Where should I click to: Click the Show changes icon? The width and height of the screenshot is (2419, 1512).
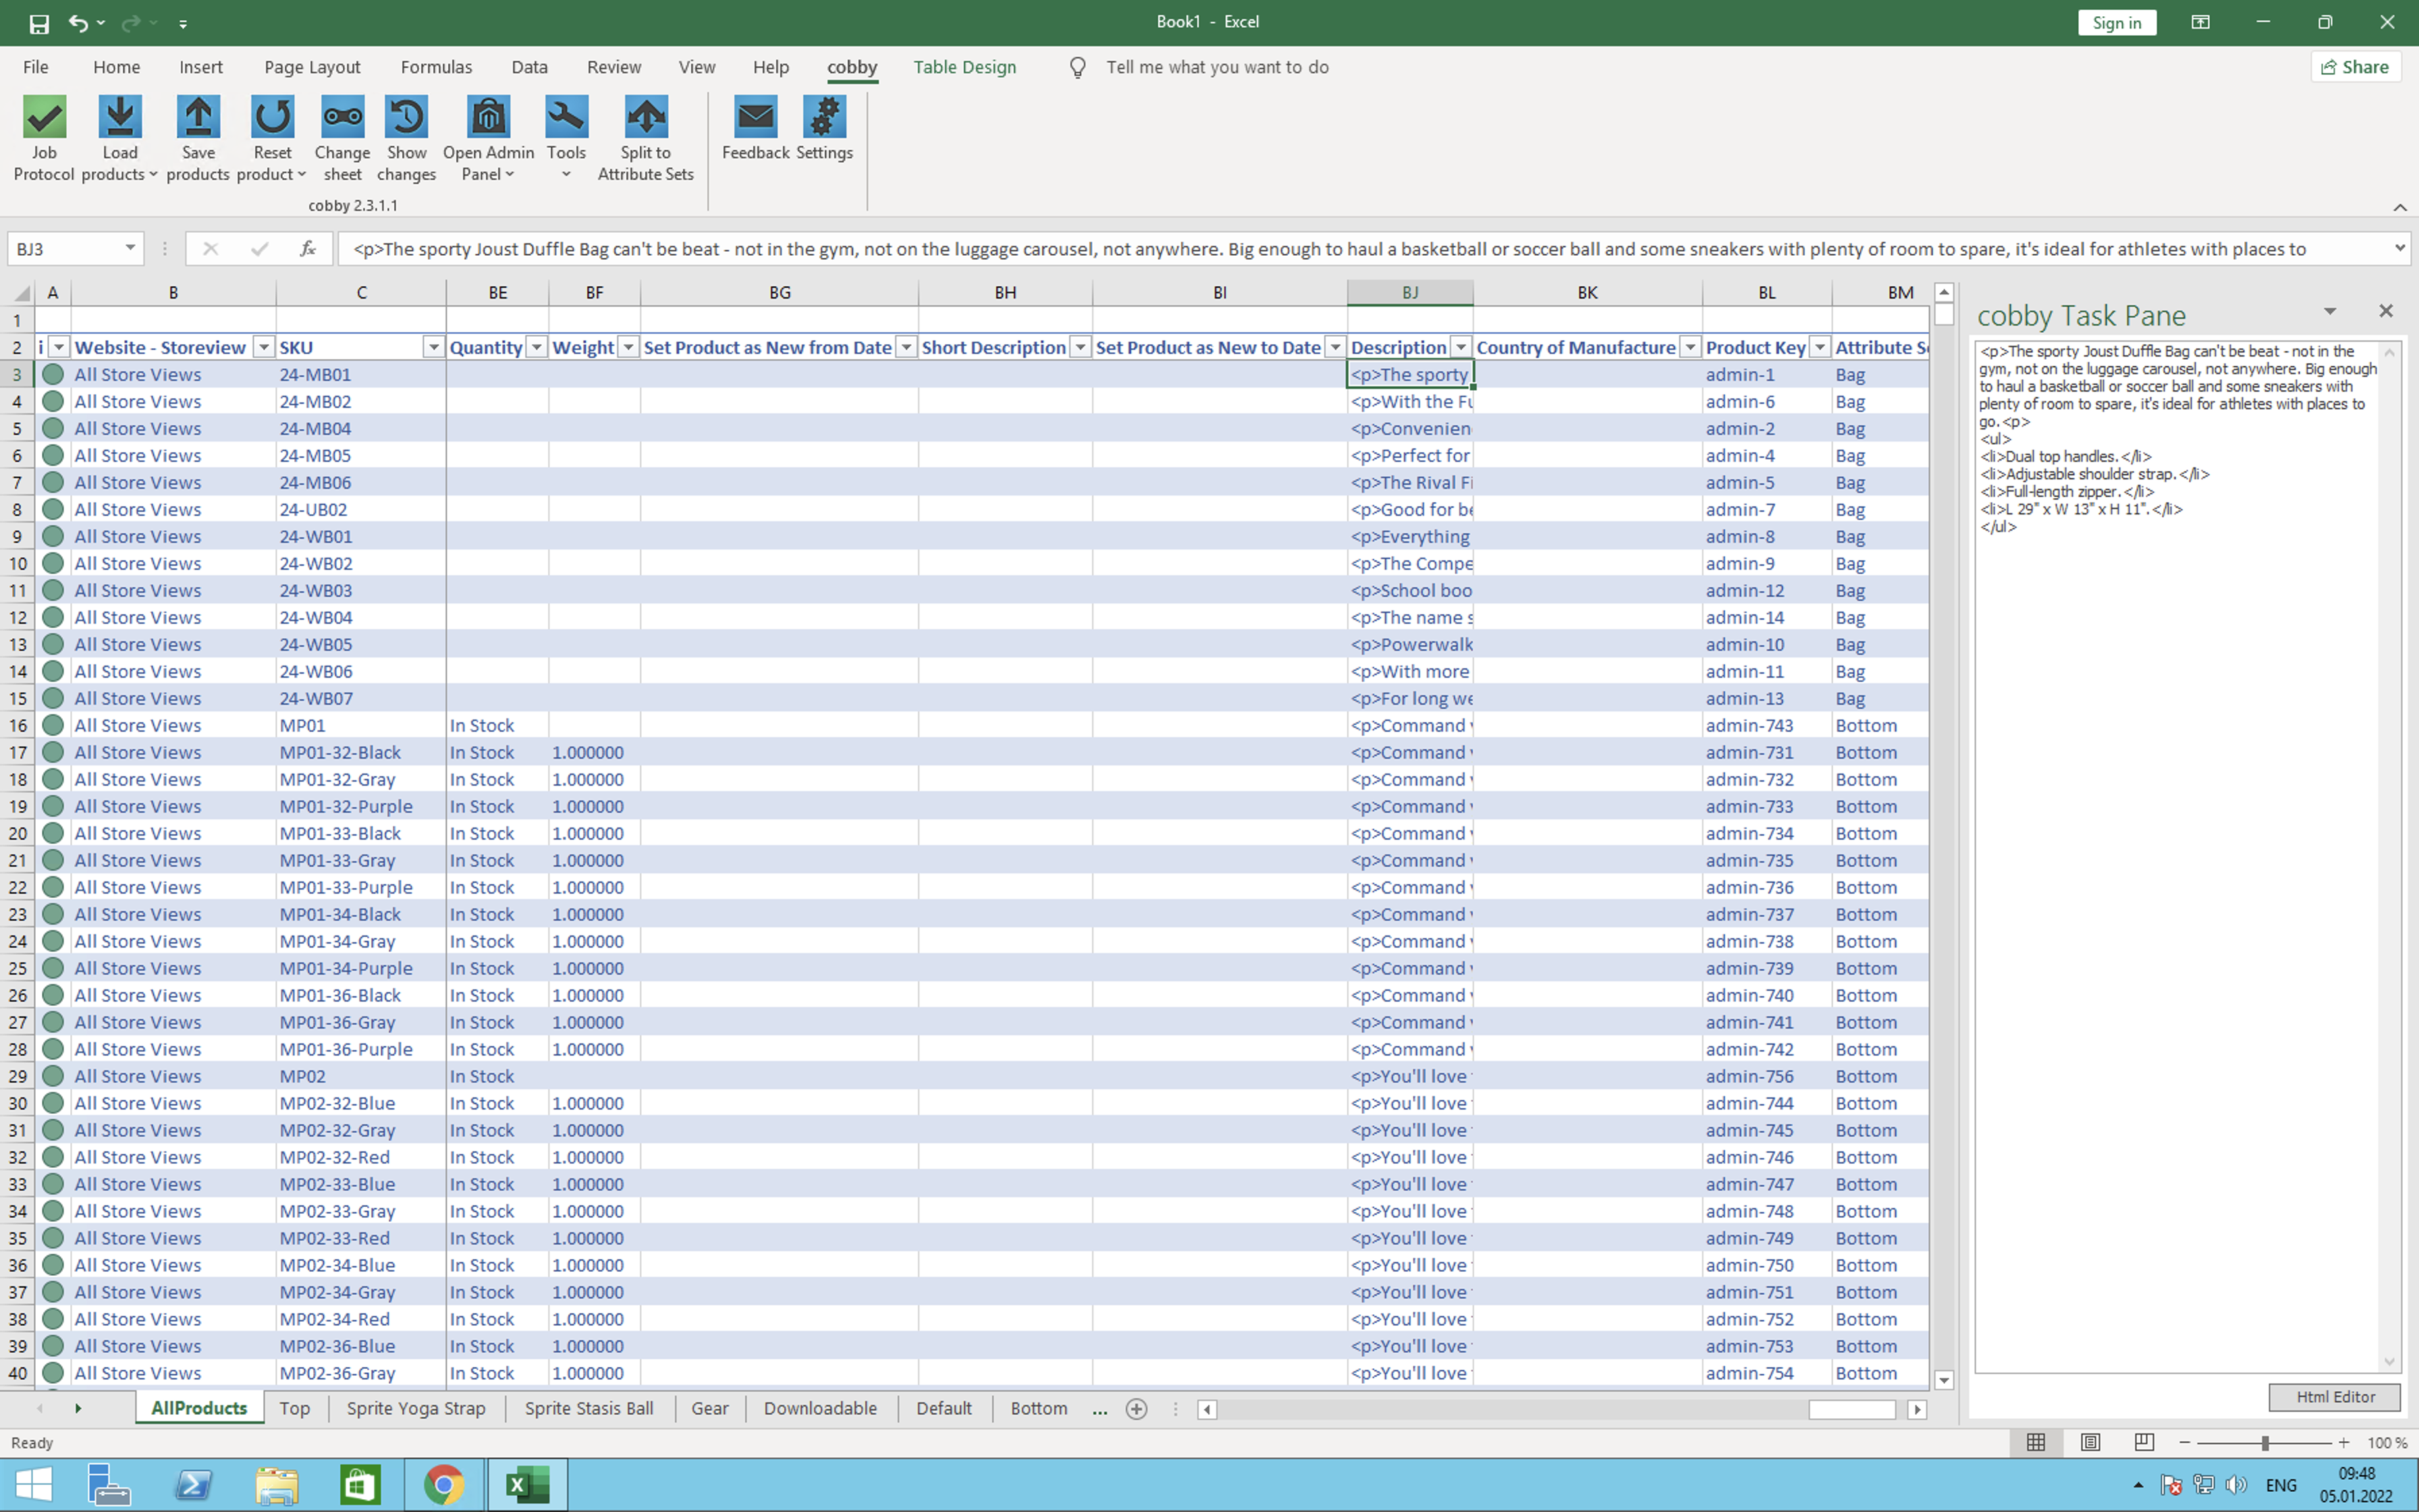tap(406, 118)
